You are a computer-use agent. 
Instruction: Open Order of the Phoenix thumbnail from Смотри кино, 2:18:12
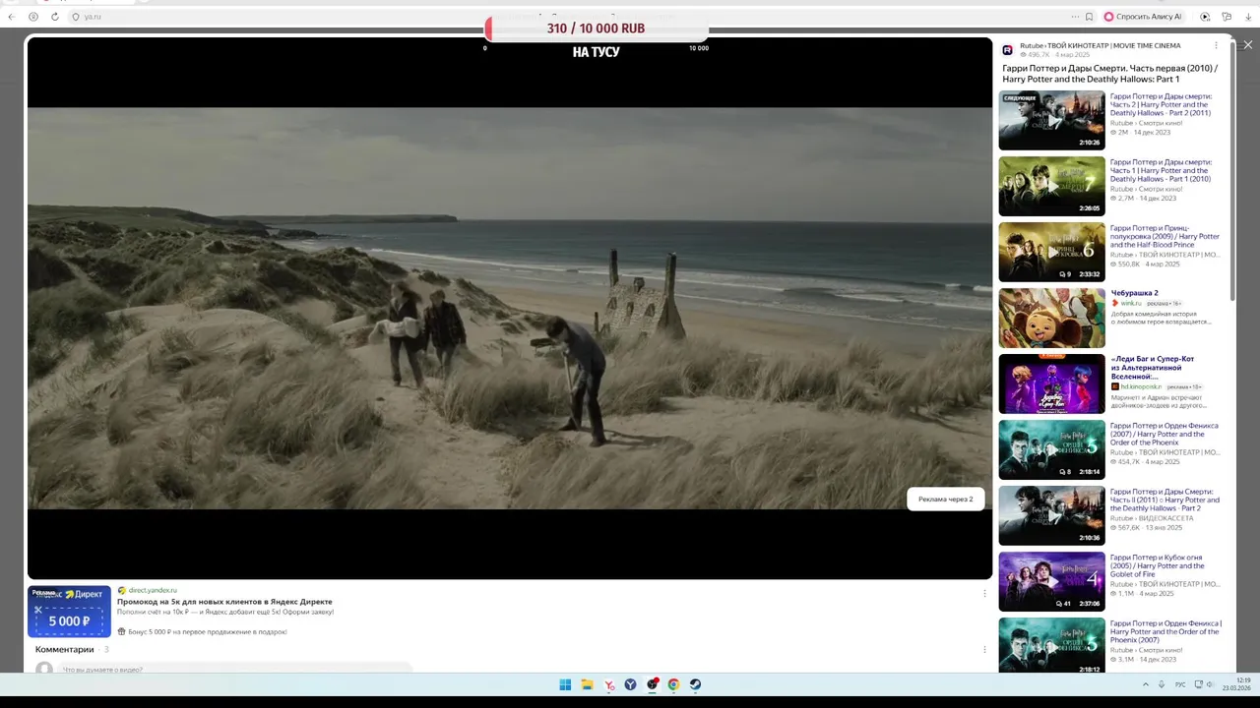tap(1051, 645)
